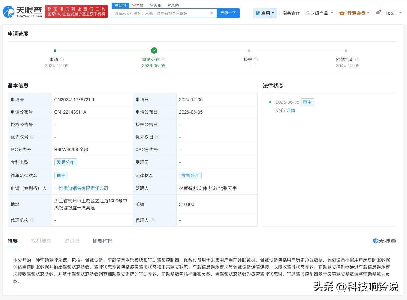Viewport: 407px width, 300px height.
Task: Click the apps grid icon
Action: [x=257, y=13]
